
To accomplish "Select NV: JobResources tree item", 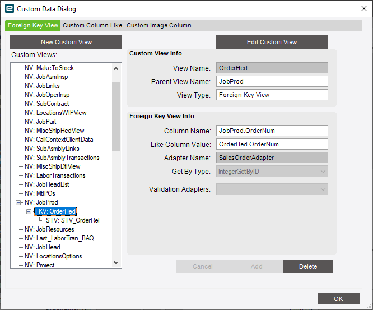I will coord(49,229).
